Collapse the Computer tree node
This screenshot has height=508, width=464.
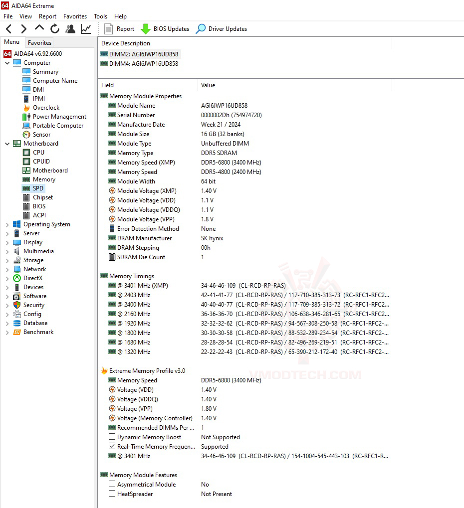pos(7,63)
